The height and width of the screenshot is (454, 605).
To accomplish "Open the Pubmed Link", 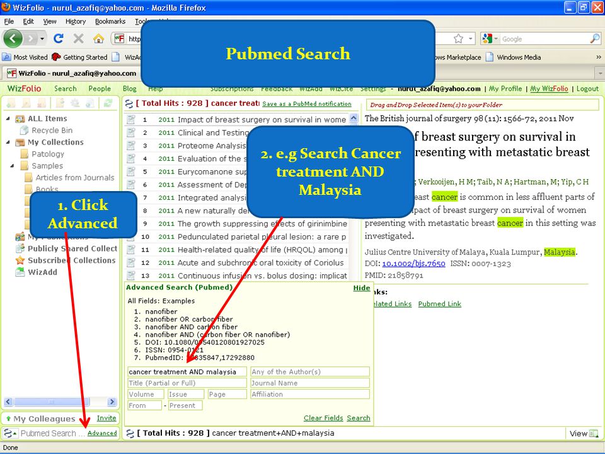I will point(440,304).
